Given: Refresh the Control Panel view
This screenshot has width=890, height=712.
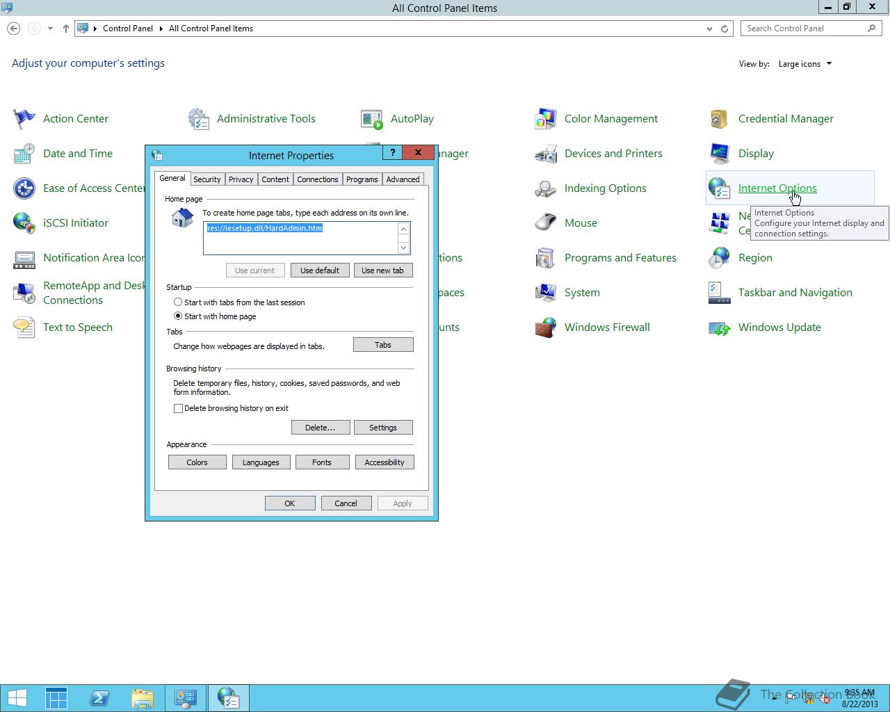Looking at the screenshot, I should pyautogui.click(x=725, y=29).
